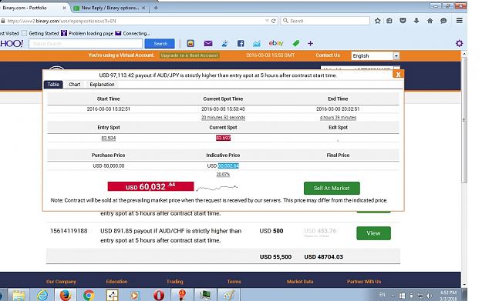This screenshot has height=301, width=482.
Task: Open File Explorer from the taskbar
Action: 19,295
